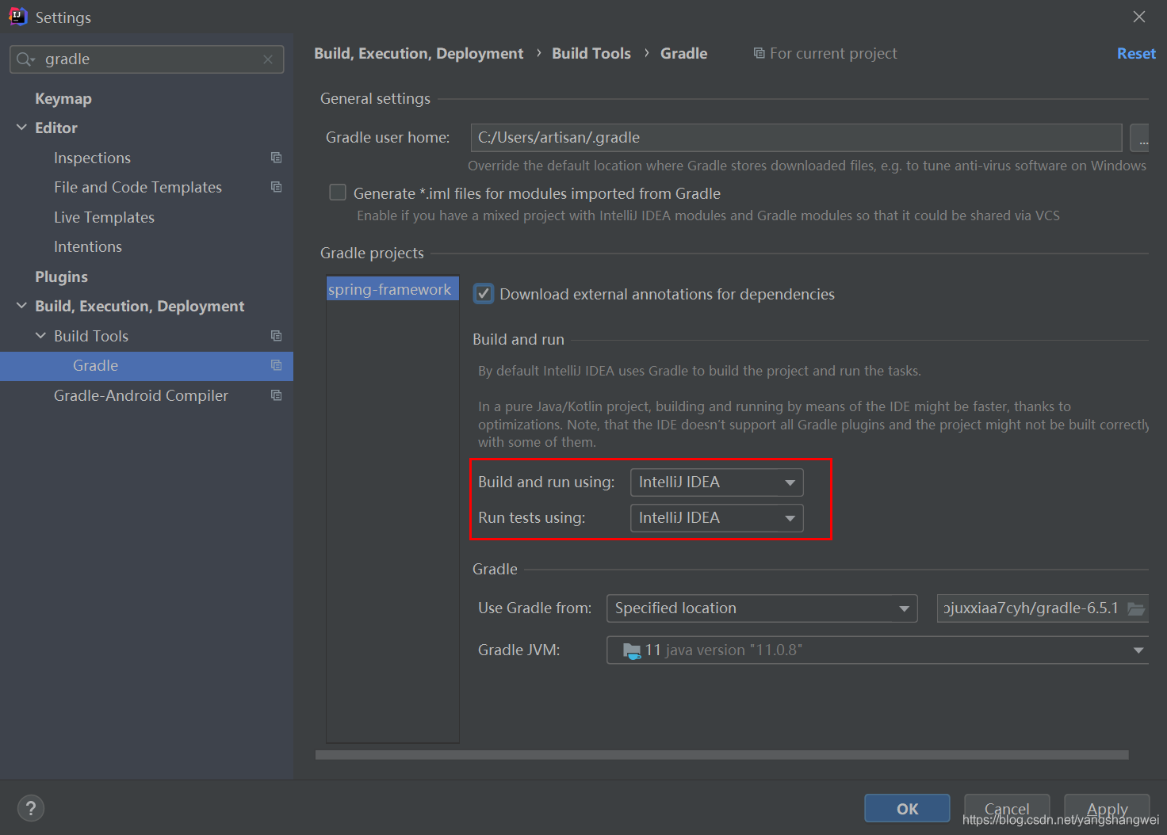Click the JDK folder icon in Gradle JVM
1167x835 pixels.
(632, 650)
